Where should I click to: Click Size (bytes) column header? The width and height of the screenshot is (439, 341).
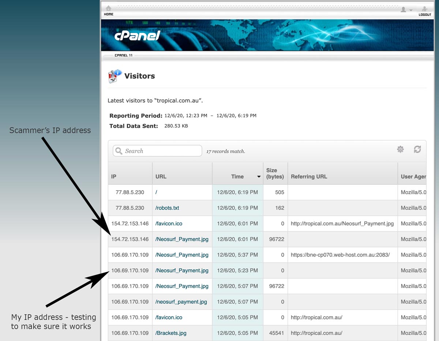275,173
